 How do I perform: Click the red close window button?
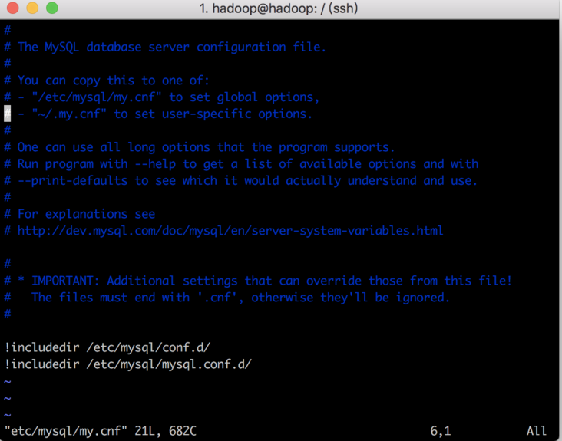coord(13,8)
